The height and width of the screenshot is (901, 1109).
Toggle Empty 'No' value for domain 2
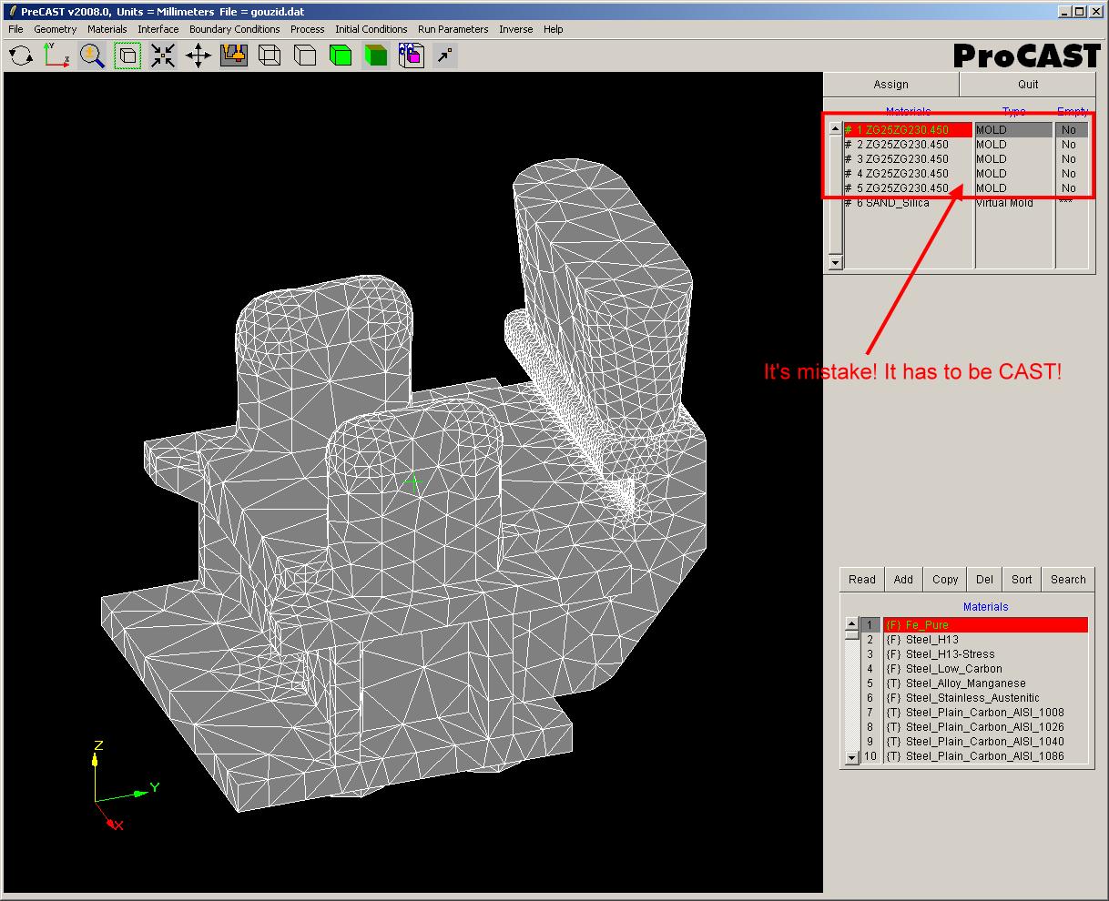point(1072,145)
